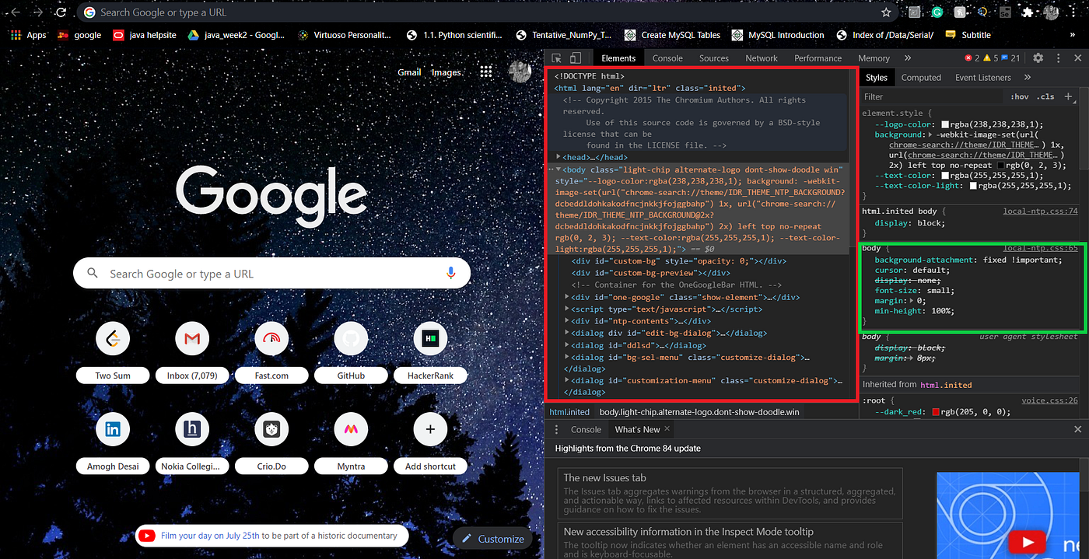Open DevTools settings gear
Screen dimensions: 1089x559
pos(1038,58)
